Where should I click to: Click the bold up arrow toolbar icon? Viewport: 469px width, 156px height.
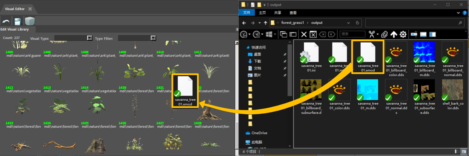[x=394, y=34]
